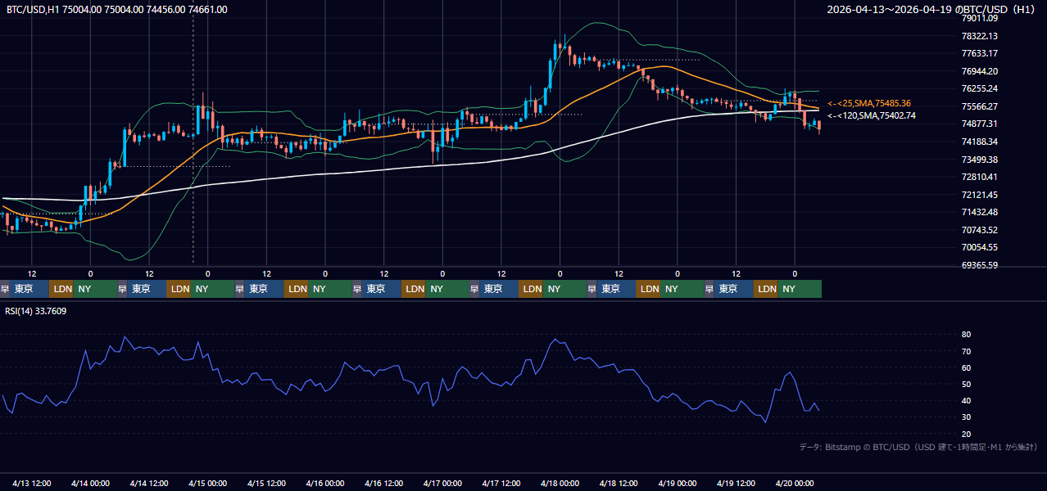This screenshot has width=1047, height=491.
Task: Click the RSI 30 level label
Action: click(967, 417)
